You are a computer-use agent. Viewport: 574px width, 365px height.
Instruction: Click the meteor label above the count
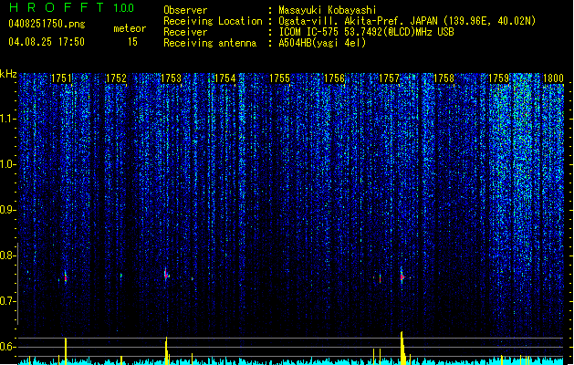130,28
